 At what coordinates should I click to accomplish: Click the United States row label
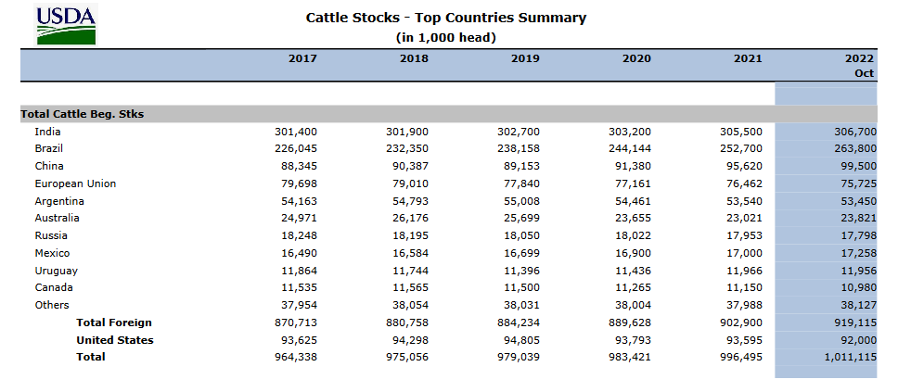coord(114,340)
